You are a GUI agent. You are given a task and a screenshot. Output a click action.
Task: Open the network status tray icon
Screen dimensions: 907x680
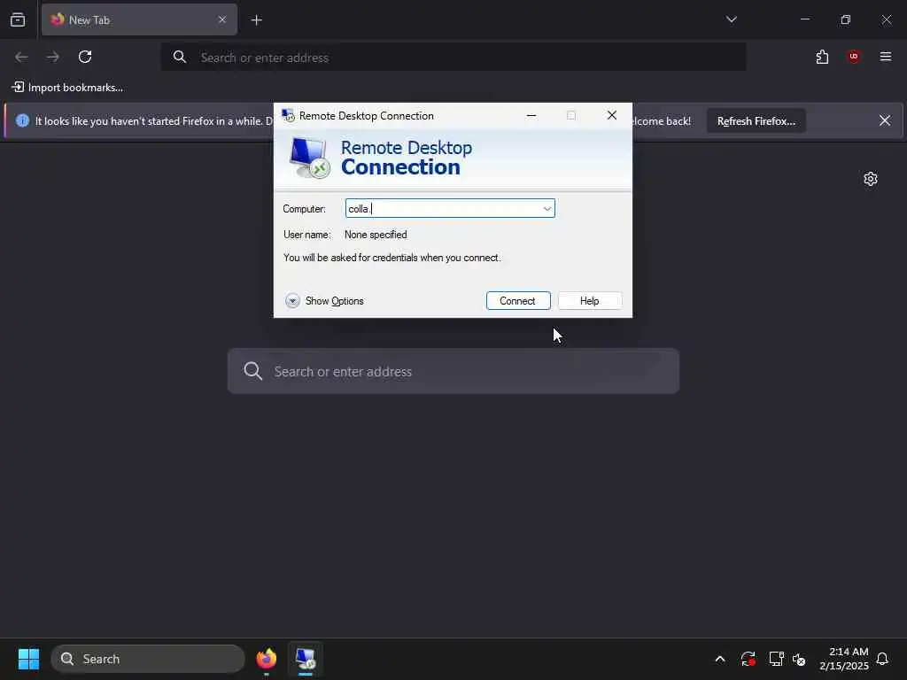coord(776,659)
